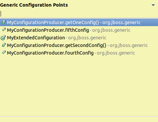The width and height of the screenshot is (158, 122).
Task: Focus the filter text input field
Action: pos(79,14)
